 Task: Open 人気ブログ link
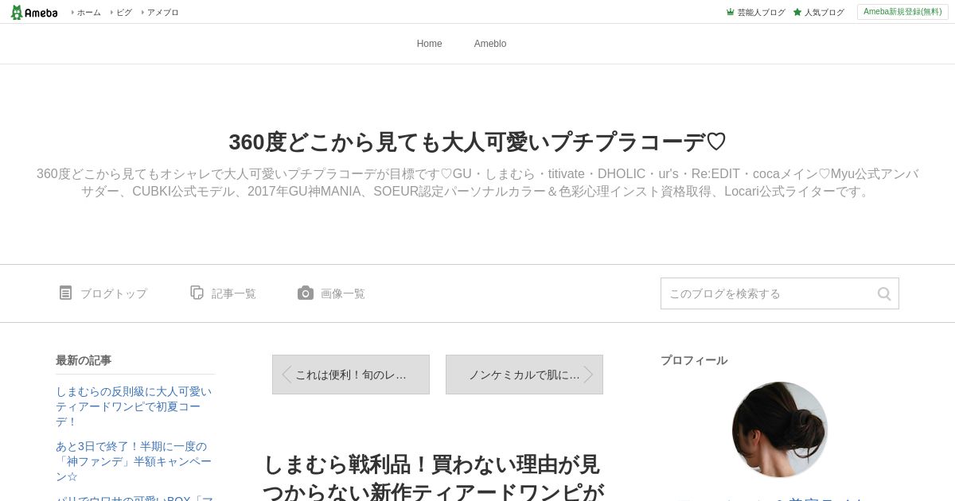pyautogui.click(x=824, y=13)
